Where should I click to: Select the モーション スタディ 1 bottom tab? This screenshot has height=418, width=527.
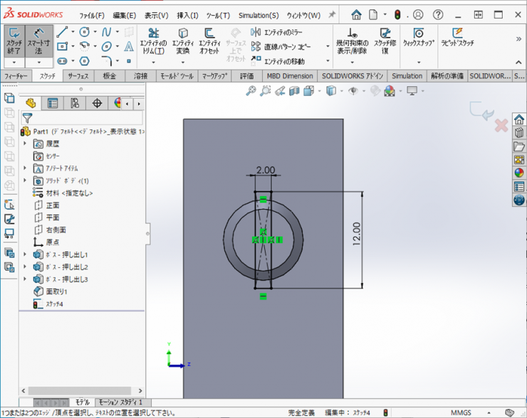point(119,402)
